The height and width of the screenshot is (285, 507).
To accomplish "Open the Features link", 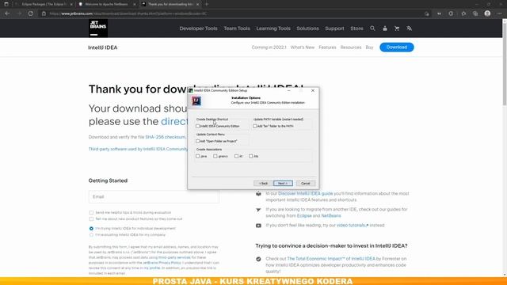I will pyautogui.click(x=327, y=47).
